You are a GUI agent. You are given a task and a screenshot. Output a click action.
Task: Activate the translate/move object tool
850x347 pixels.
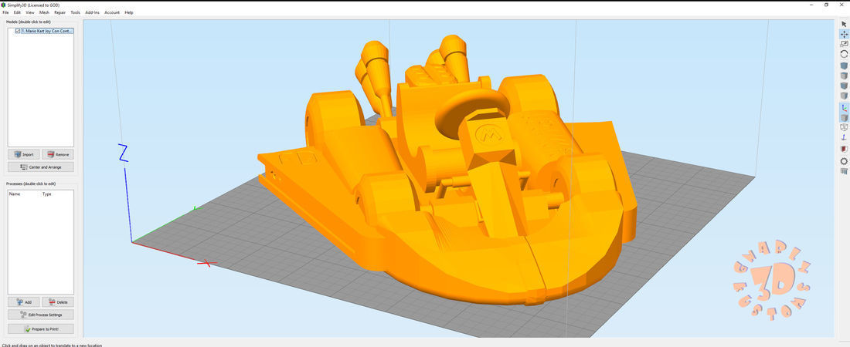tap(844, 34)
